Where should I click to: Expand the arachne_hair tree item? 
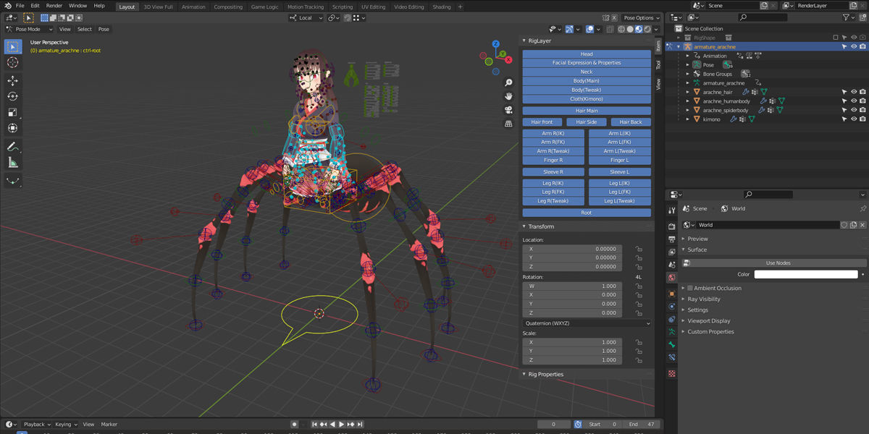tap(688, 93)
